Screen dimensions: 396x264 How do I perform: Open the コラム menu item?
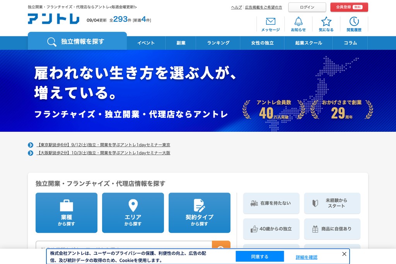[350, 43]
